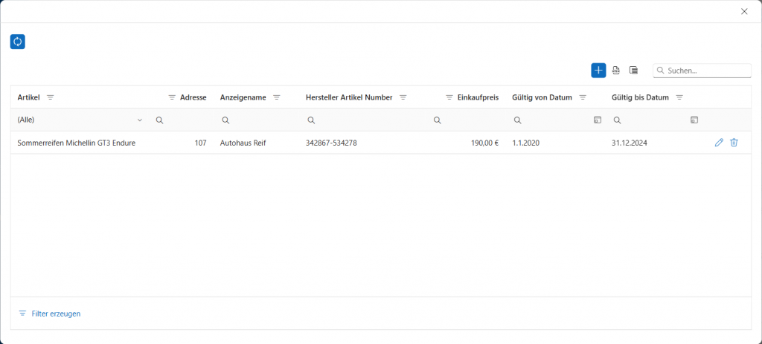Delete the Sommerreifen row with trash icon
The height and width of the screenshot is (344, 762).
tap(734, 143)
